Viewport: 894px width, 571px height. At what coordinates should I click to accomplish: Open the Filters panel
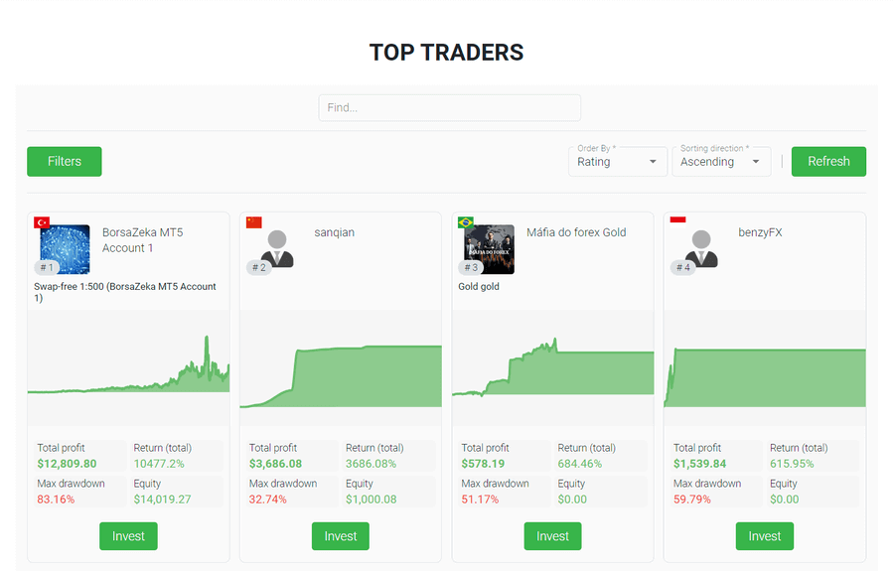click(x=65, y=161)
